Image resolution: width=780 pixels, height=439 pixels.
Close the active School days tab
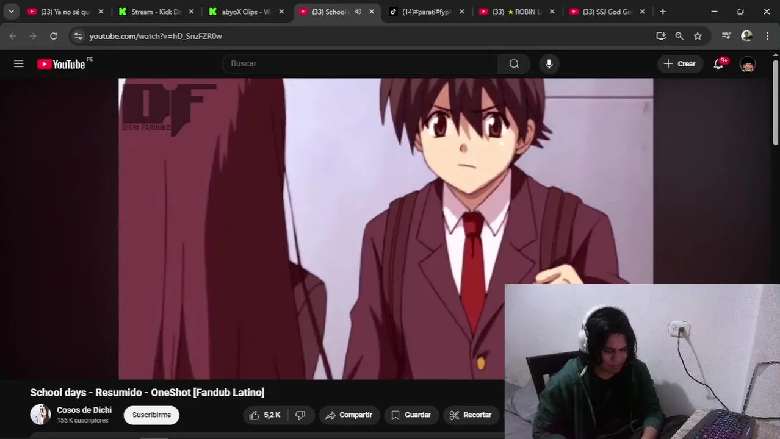(x=372, y=12)
